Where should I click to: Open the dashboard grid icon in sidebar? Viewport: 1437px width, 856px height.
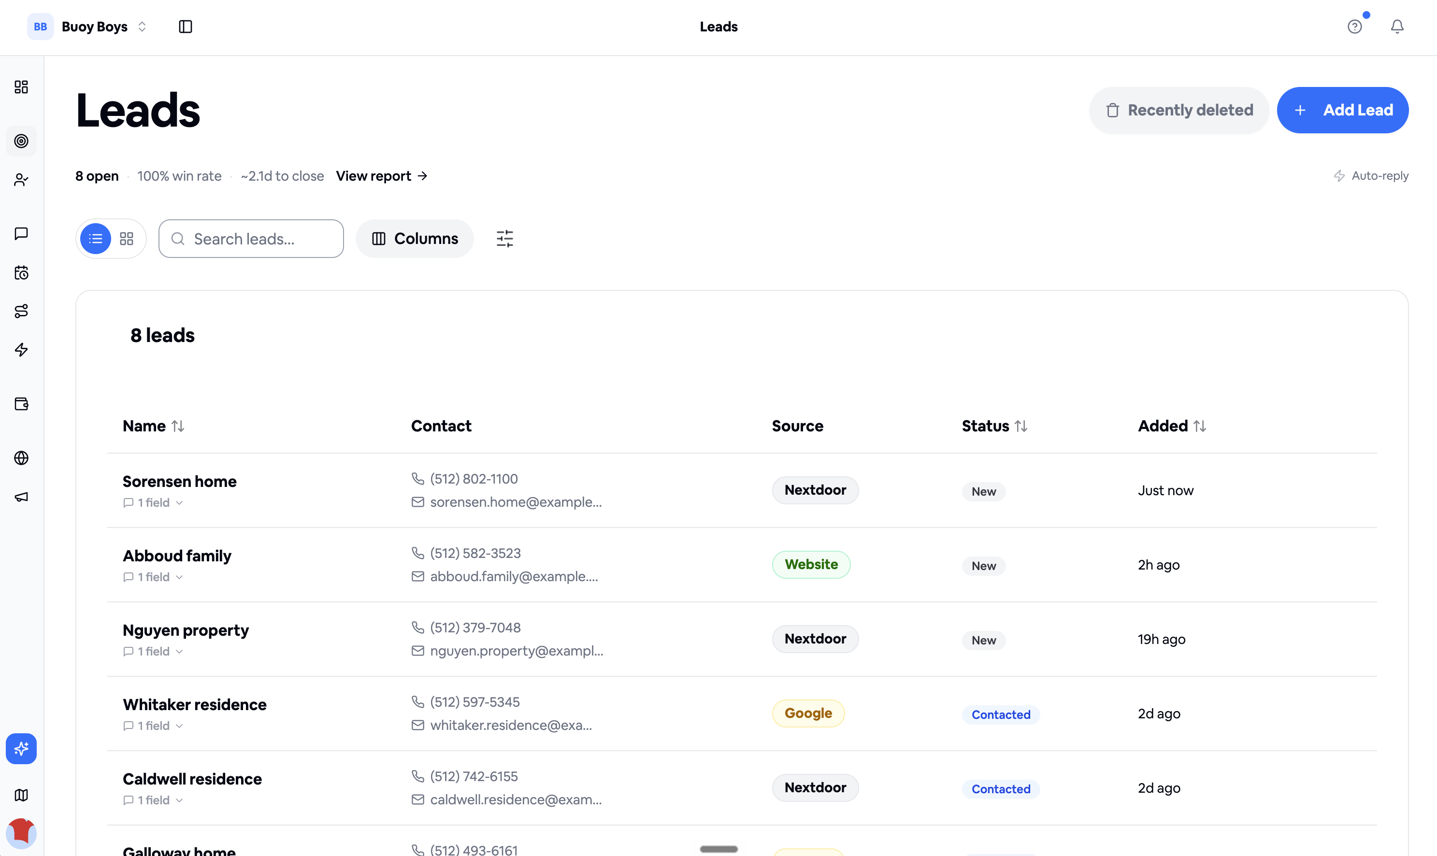click(21, 87)
